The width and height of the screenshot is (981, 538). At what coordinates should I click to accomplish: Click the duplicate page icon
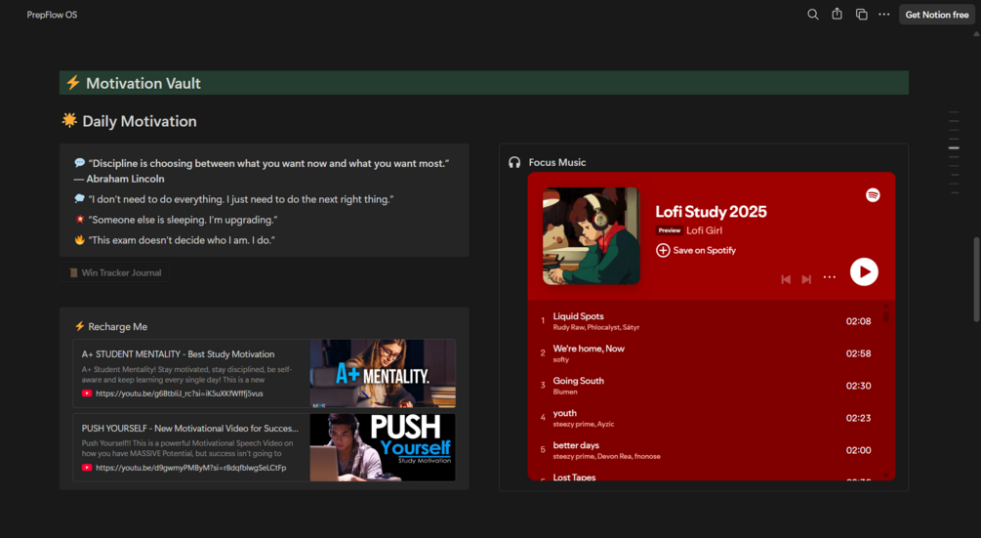click(862, 15)
